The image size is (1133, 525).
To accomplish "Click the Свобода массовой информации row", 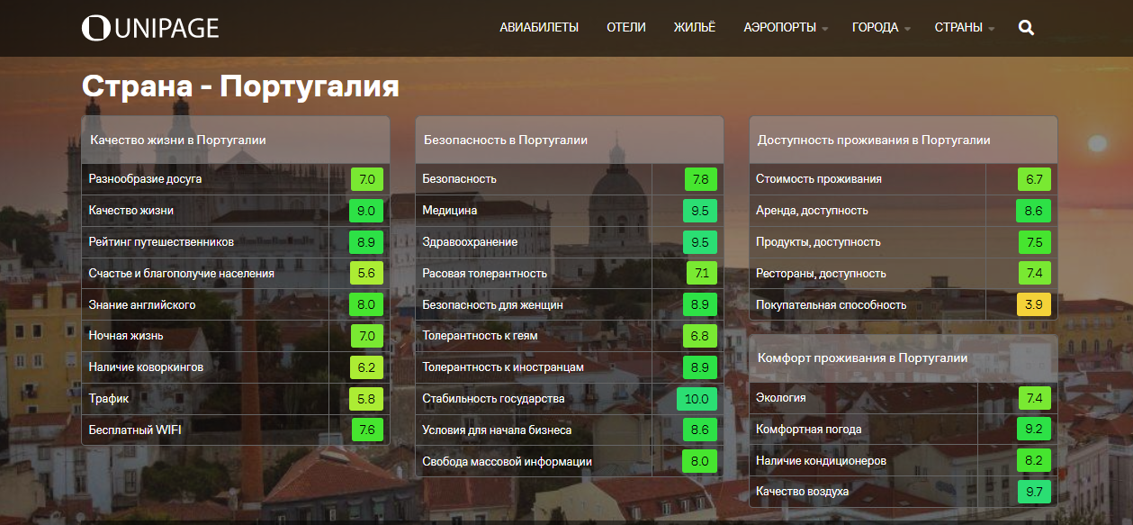I will [507, 462].
